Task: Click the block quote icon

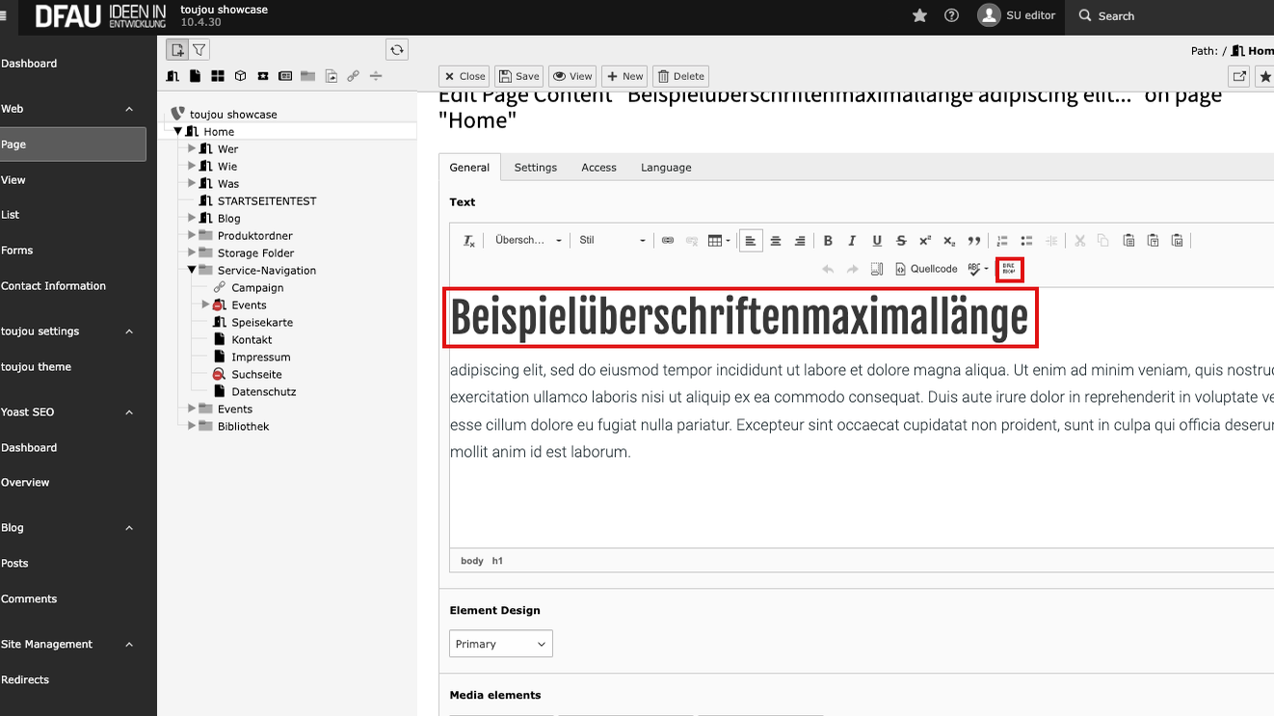Action: point(974,241)
